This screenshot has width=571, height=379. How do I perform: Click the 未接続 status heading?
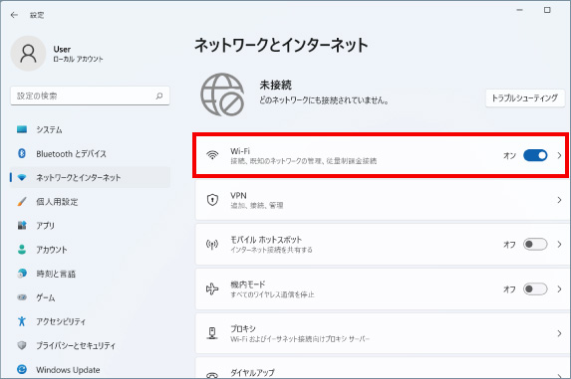point(275,85)
